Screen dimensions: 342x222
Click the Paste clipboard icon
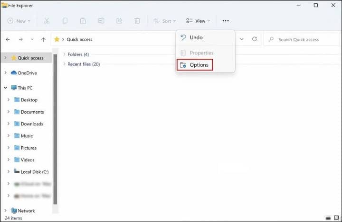pyautogui.click(x=83, y=21)
